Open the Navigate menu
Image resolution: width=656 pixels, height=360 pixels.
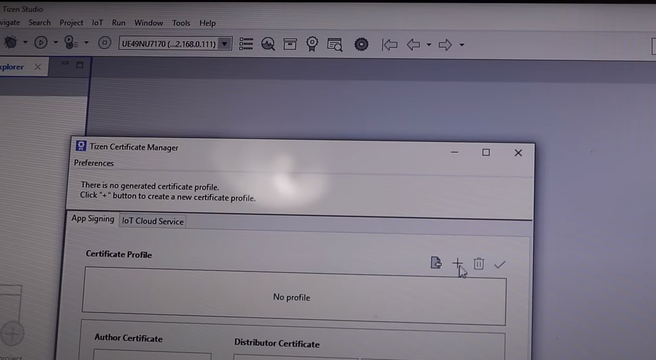[9, 22]
